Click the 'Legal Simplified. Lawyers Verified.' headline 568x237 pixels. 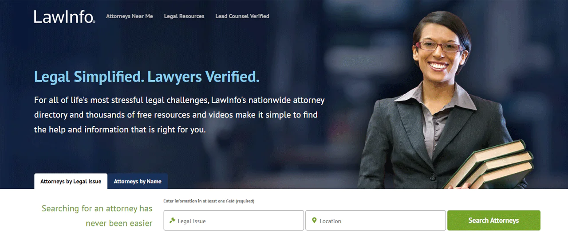click(x=147, y=77)
